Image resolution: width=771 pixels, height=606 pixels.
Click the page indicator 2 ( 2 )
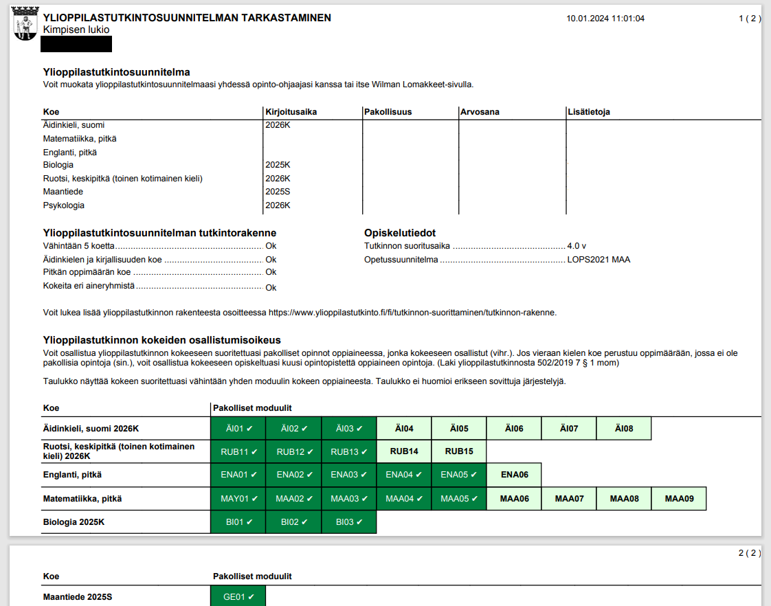(750, 553)
